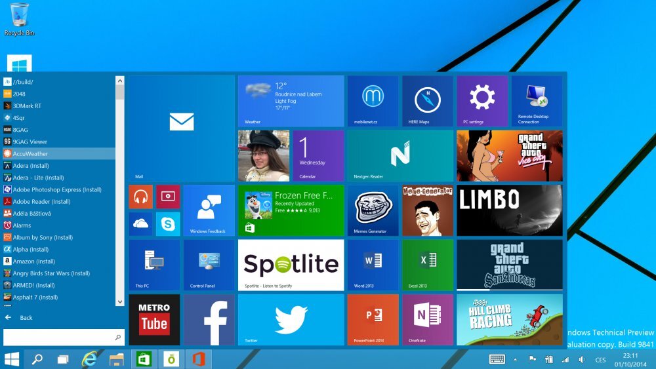Open the Word 2013 tile
This screenshot has height=369, width=656.
click(x=373, y=265)
